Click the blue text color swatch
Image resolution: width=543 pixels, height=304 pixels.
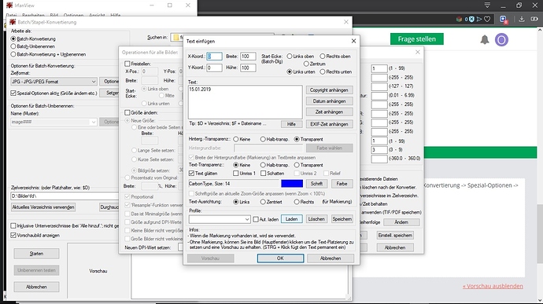(x=292, y=184)
